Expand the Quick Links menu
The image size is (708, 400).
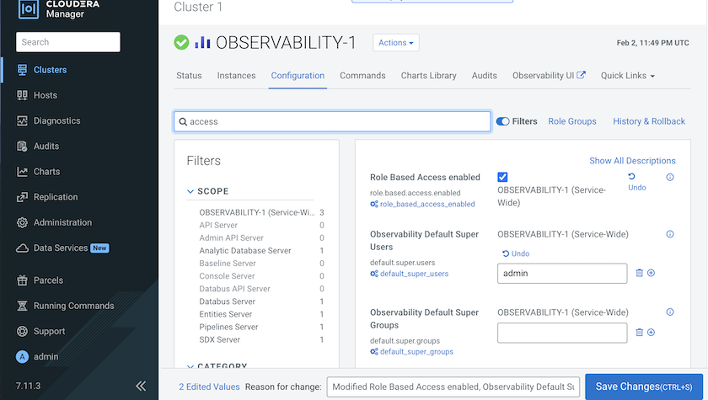[x=627, y=76]
